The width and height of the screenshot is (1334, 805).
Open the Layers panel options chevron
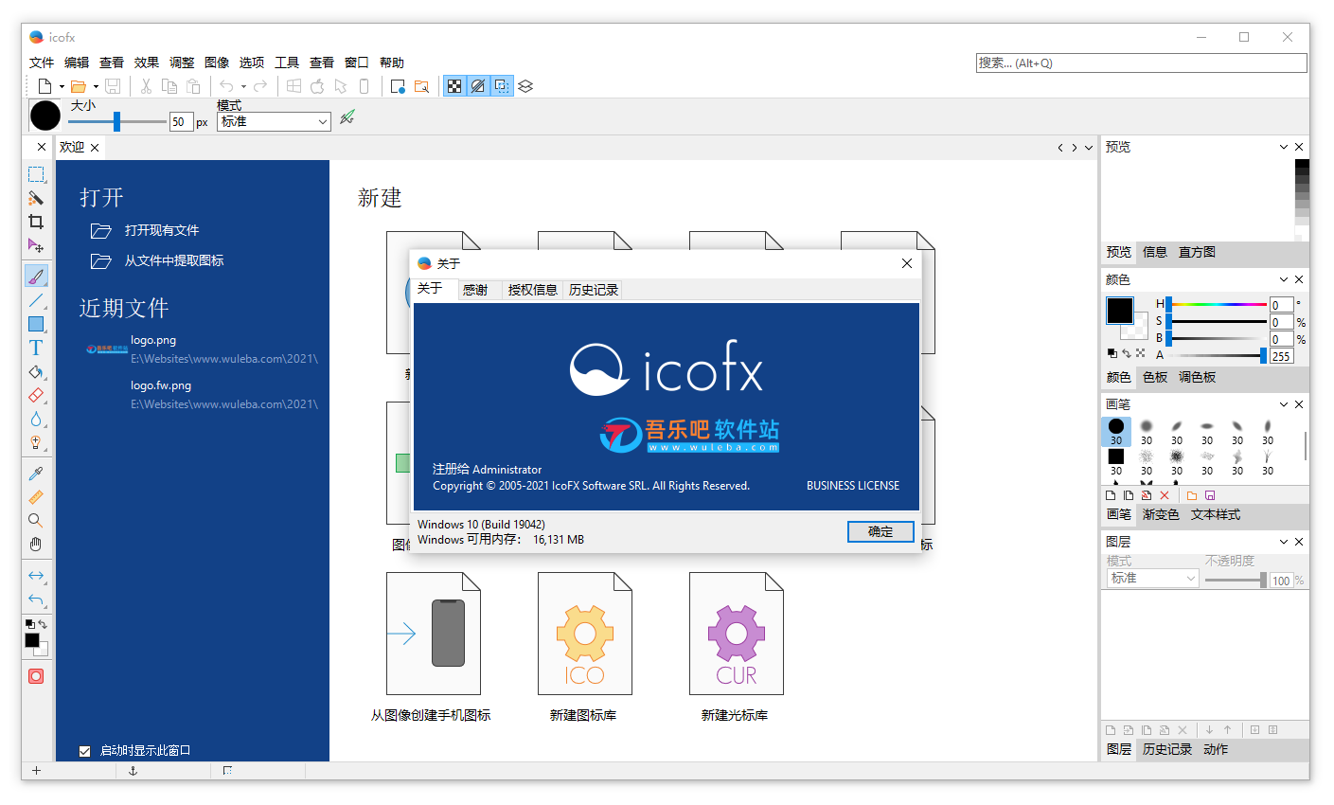coord(1284,543)
